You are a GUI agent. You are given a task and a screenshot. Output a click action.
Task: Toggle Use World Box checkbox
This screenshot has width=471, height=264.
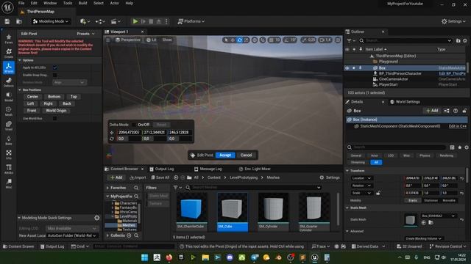point(54,119)
